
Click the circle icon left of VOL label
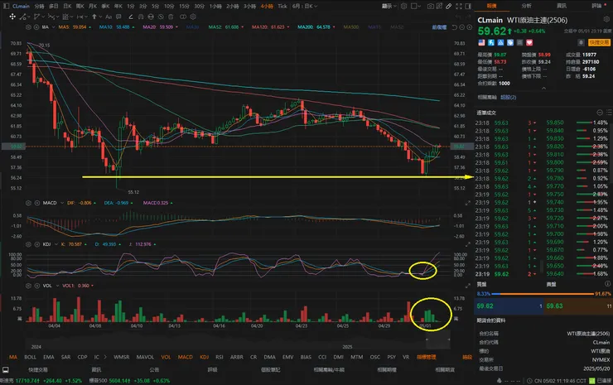point(29,286)
